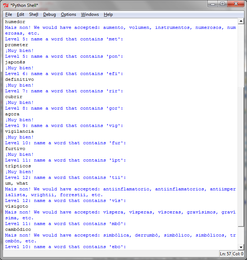
Task: Click the line 'Level 5: name a word that contains 'pon''
Action: [x=64, y=56]
